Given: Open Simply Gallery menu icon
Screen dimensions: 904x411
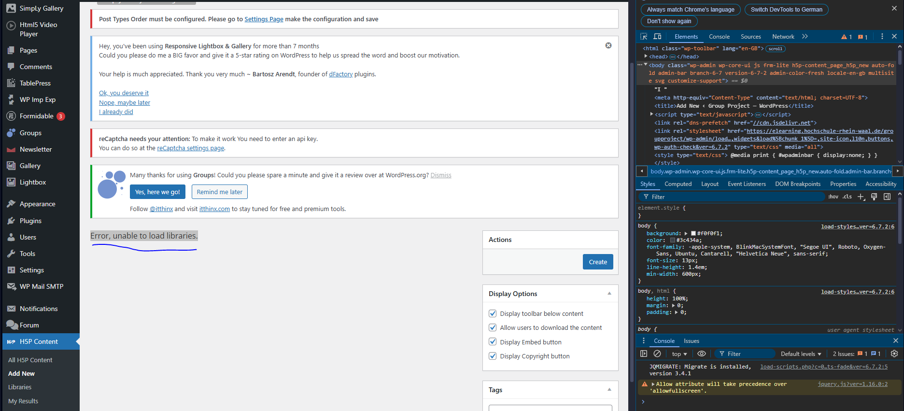Looking at the screenshot, I should (x=11, y=8).
